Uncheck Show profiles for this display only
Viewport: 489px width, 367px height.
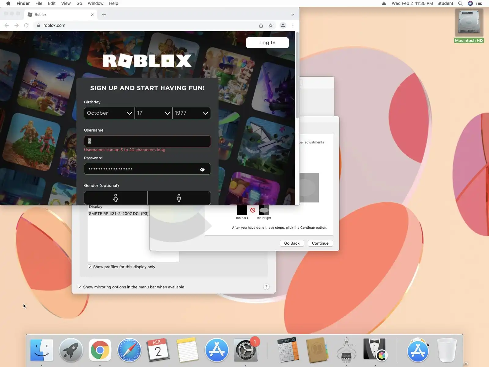coord(90,267)
